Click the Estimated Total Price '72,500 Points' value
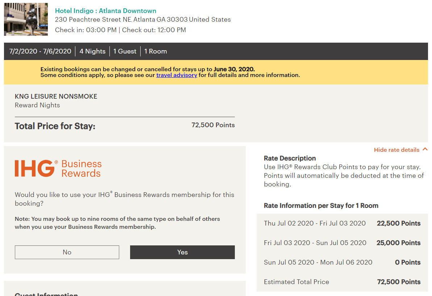The image size is (432, 296). click(x=399, y=282)
